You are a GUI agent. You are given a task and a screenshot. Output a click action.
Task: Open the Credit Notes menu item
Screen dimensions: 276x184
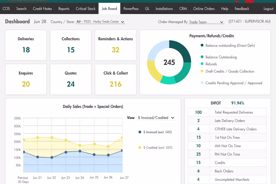[42, 9]
